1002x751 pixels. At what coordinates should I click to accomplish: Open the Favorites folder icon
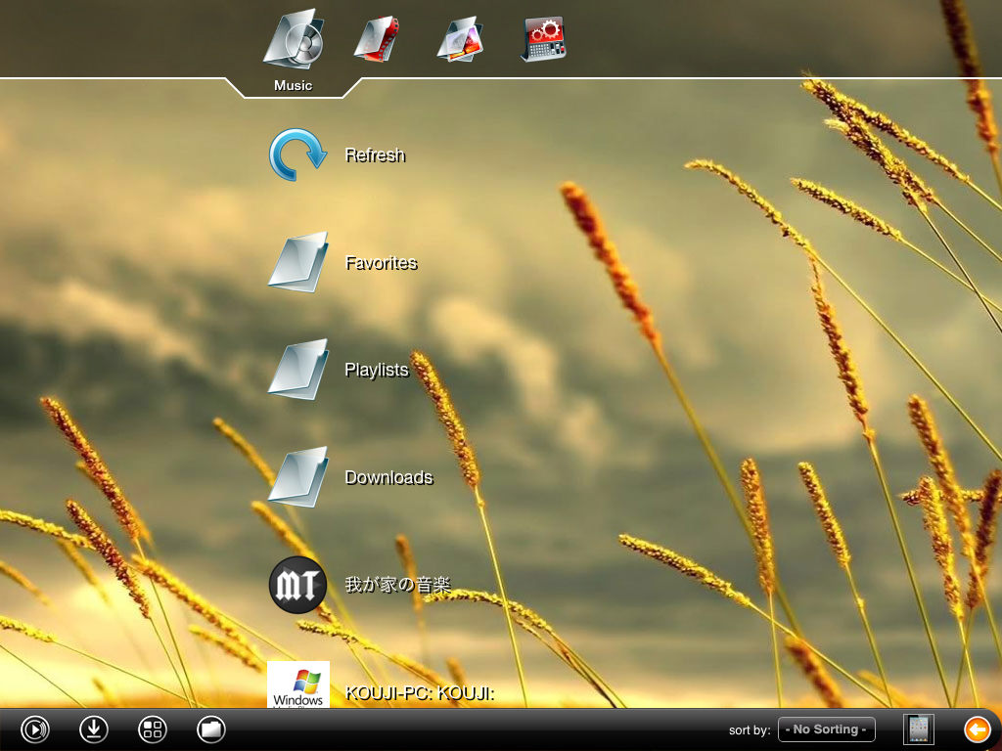click(x=298, y=262)
